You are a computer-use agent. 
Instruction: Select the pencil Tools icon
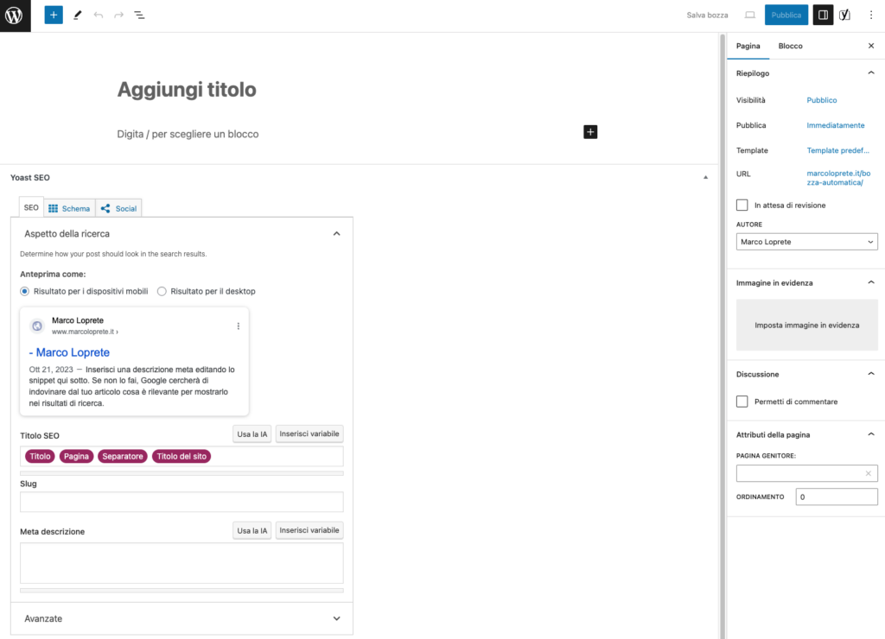(x=77, y=16)
